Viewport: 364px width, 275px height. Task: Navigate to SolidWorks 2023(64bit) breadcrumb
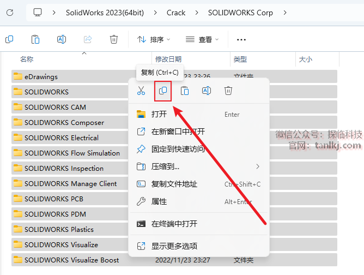pyautogui.click(x=105, y=13)
